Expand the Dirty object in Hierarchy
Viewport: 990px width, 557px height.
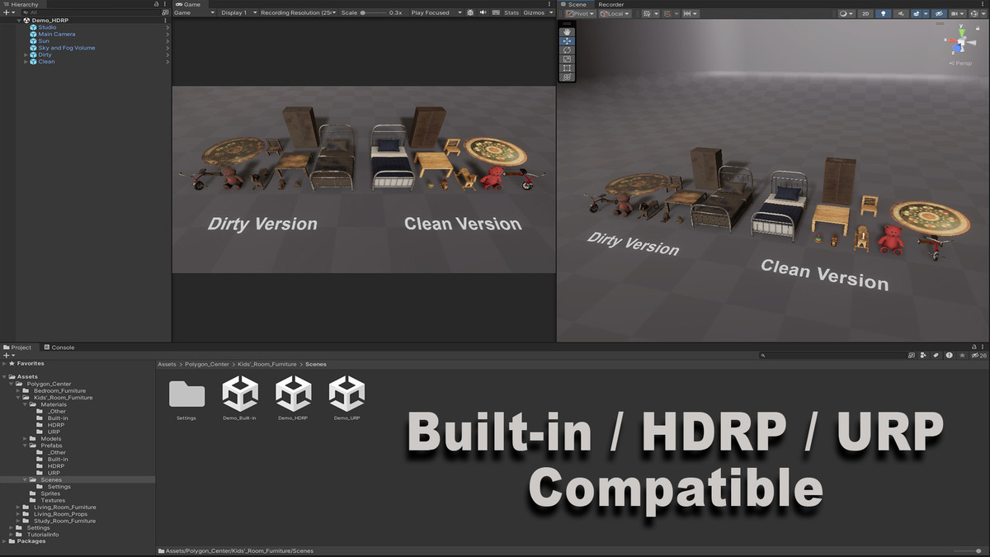[x=26, y=54]
